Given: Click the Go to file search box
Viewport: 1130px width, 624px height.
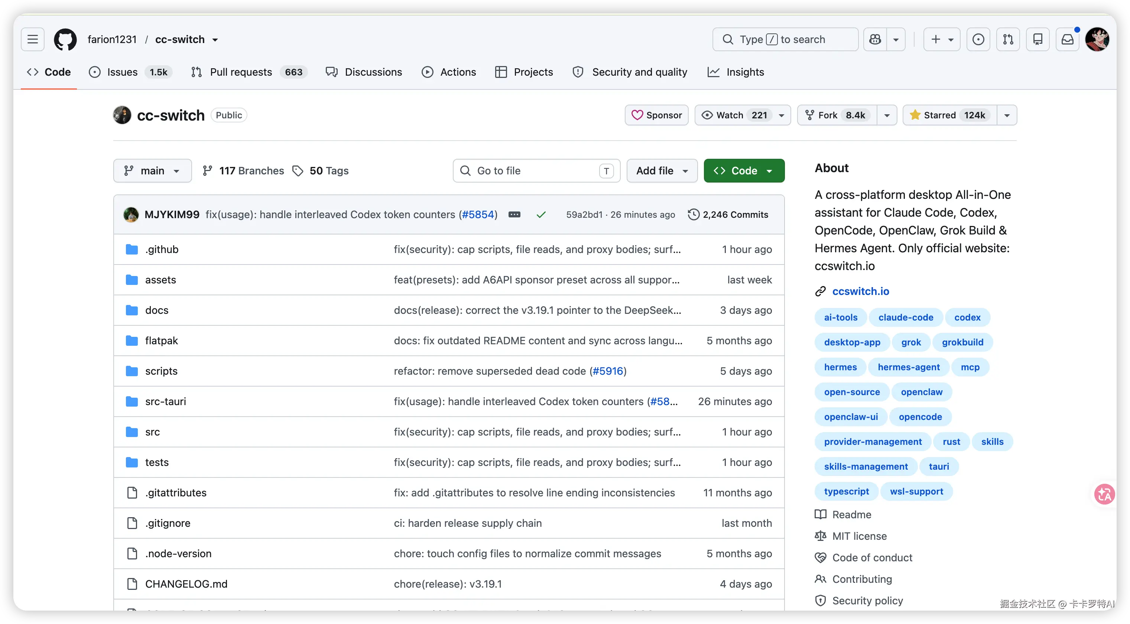Looking at the screenshot, I should pos(536,170).
